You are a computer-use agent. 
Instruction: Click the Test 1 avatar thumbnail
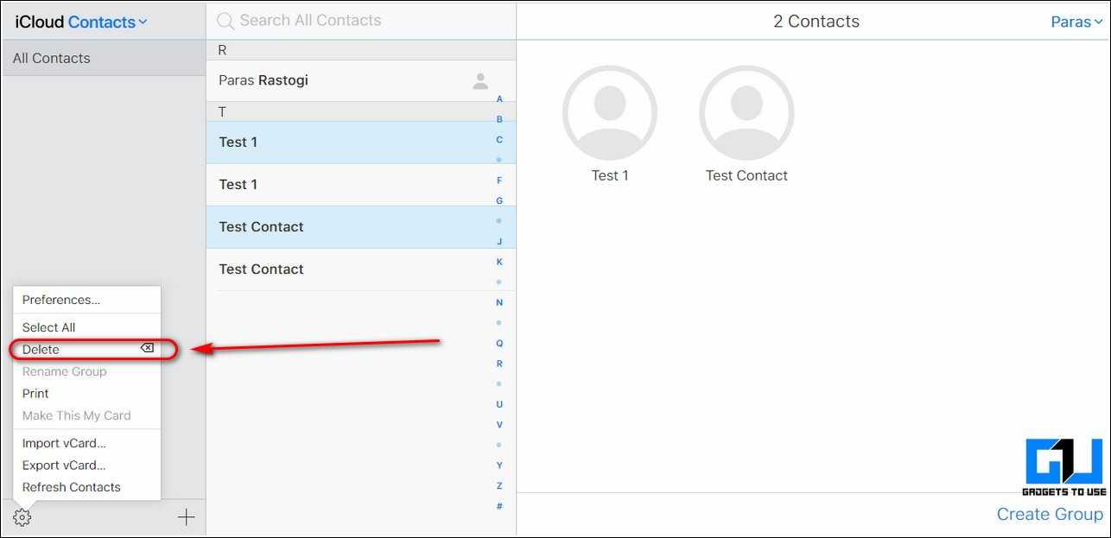click(609, 112)
